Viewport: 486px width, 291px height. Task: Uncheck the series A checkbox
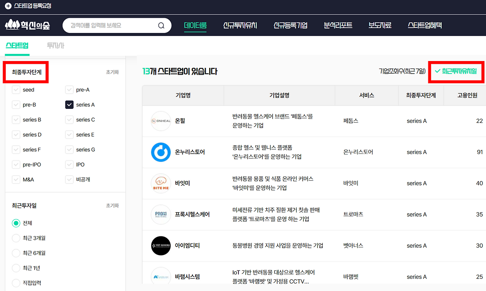click(69, 105)
